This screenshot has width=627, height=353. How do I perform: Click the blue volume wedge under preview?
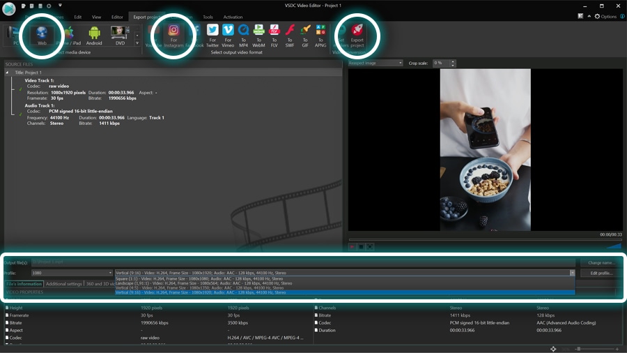pos(614,246)
